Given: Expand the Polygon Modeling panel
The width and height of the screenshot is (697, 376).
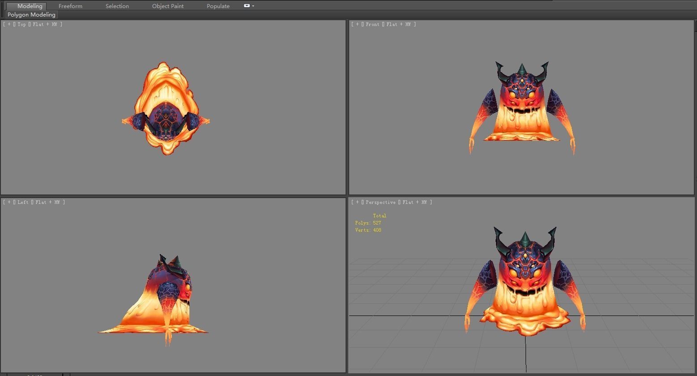Looking at the screenshot, I should (x=31, y=14).
